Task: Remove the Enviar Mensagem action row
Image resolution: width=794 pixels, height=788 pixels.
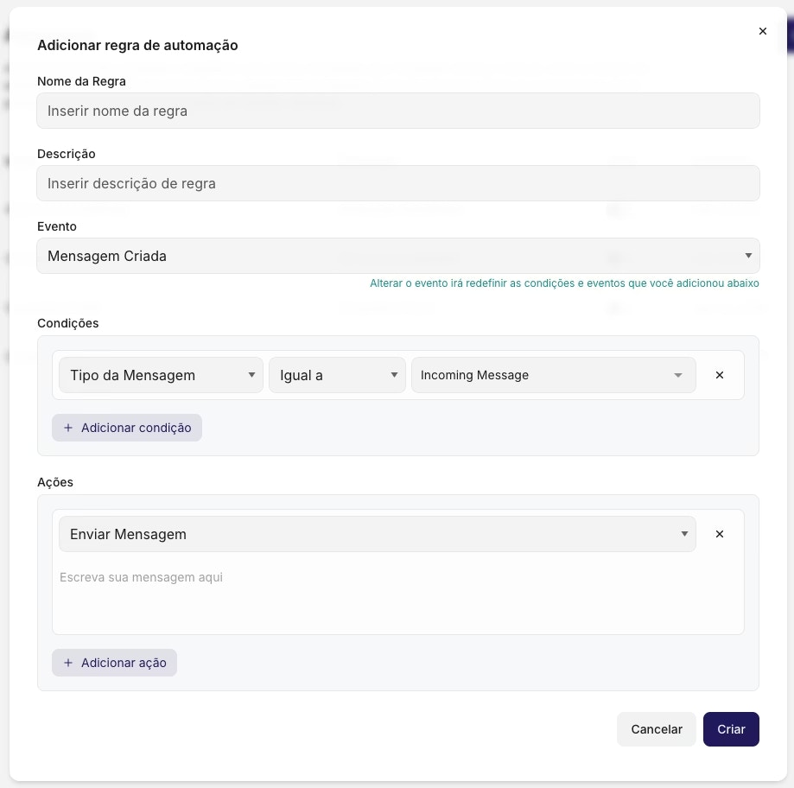Action: click(719, 534)
